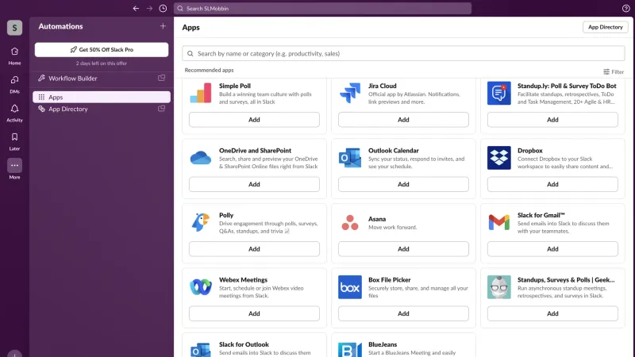Viewport: 635px width, 357px height.
Task: Open the App Directory button at top right
Action: click(605, 27)
